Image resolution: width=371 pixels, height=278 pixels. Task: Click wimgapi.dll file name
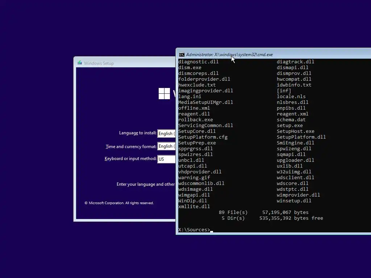tap(194, 195)
